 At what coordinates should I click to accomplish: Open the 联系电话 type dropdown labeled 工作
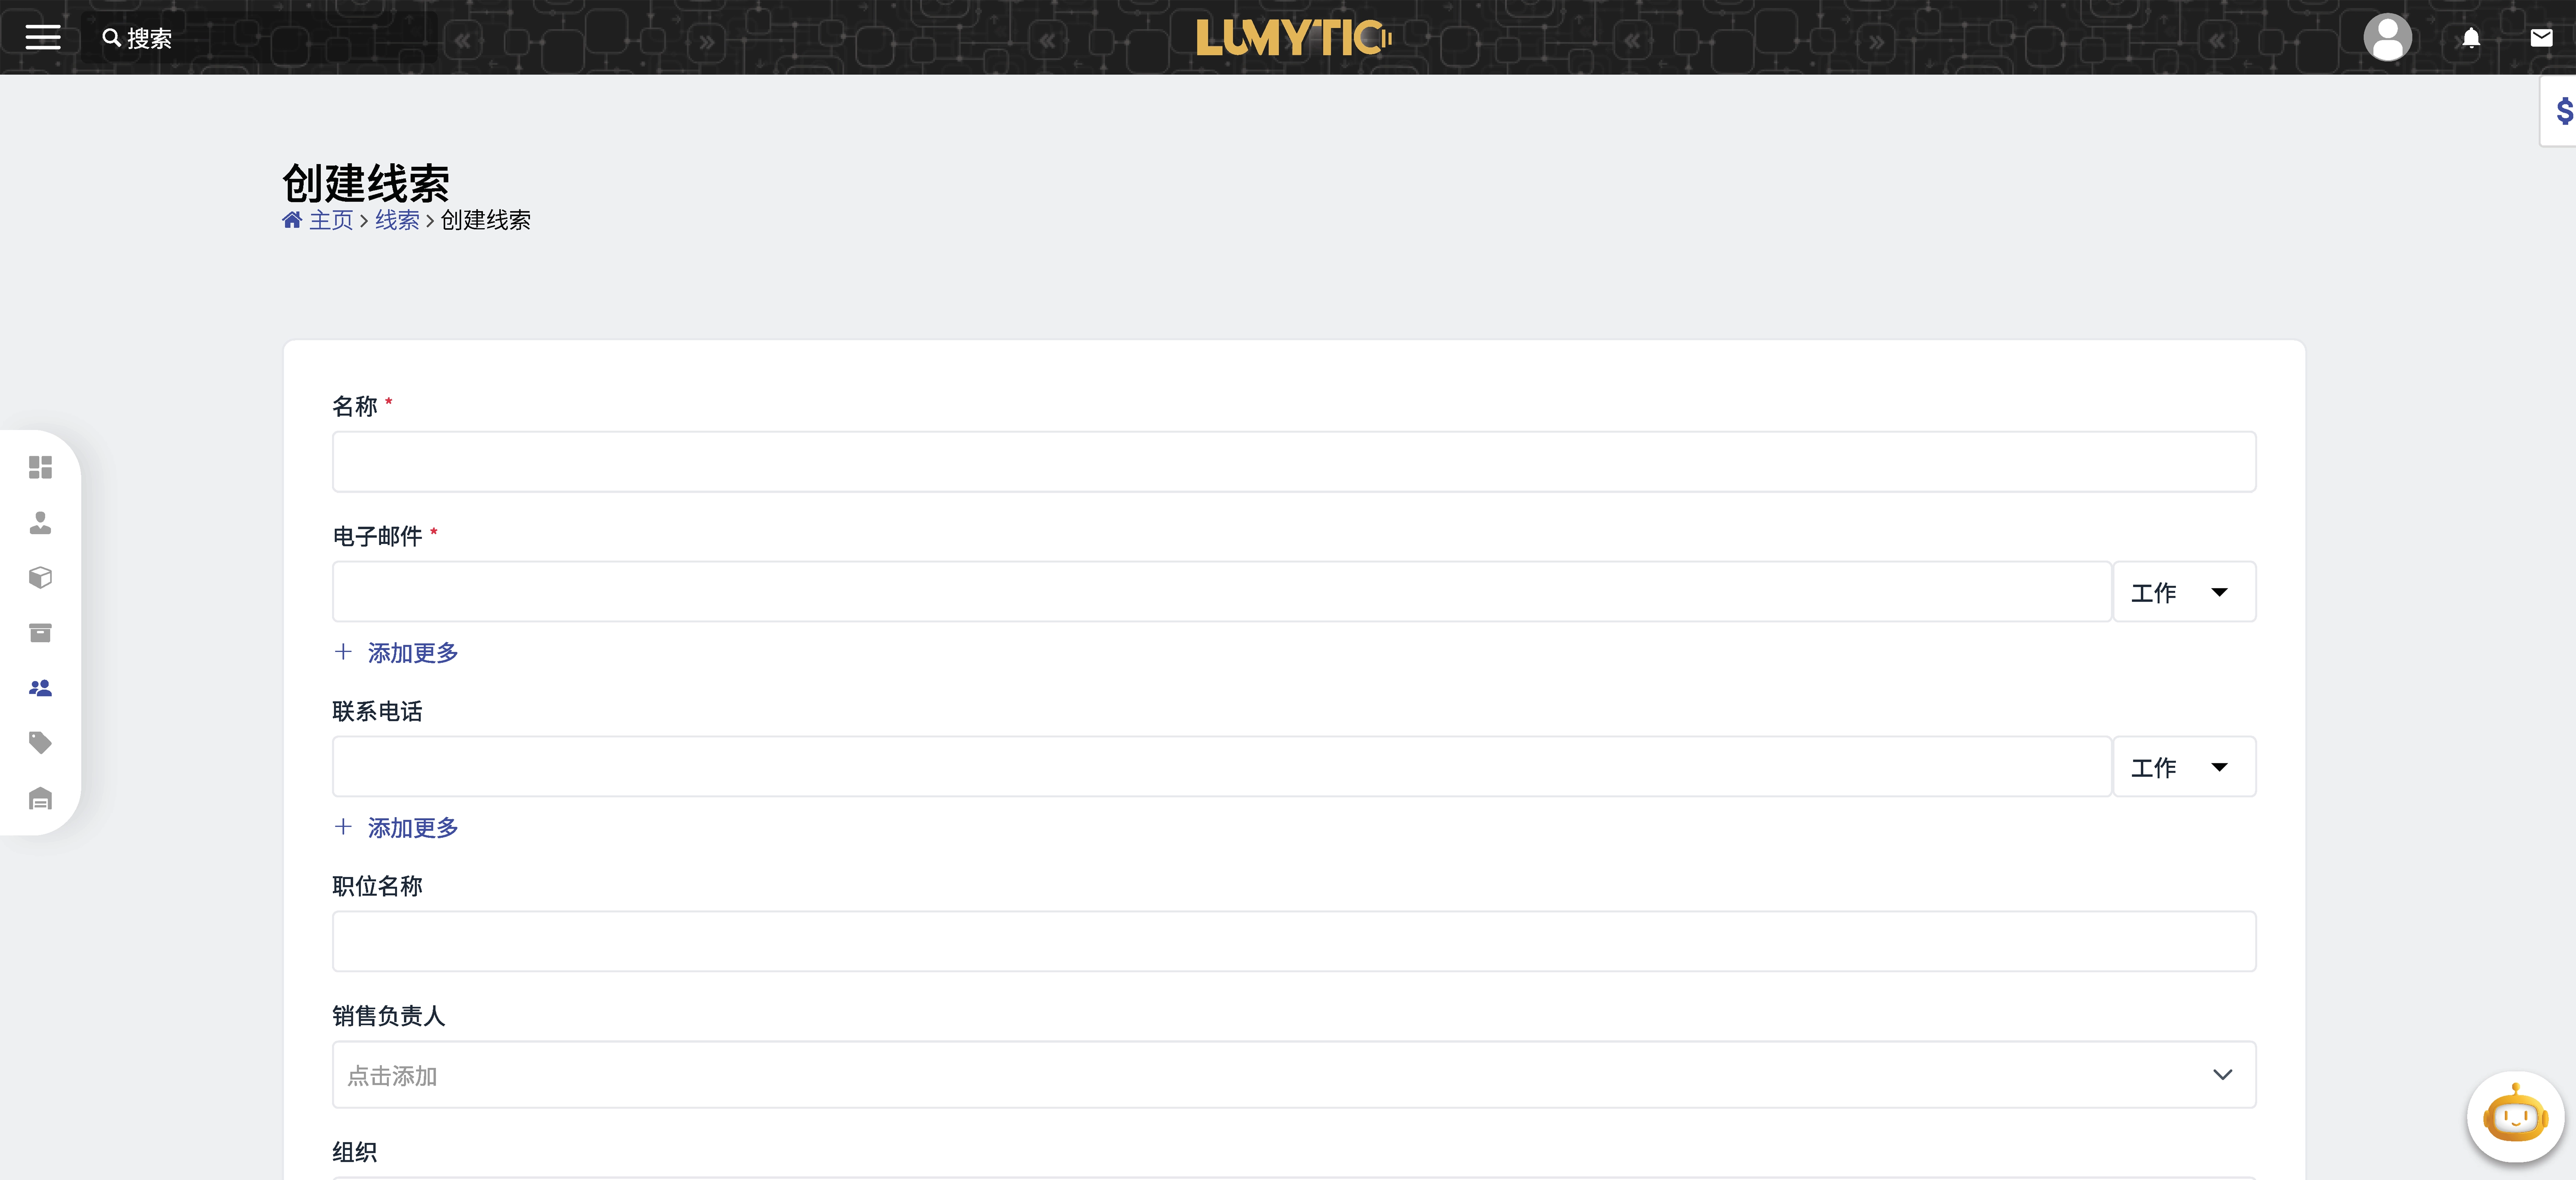coord(2183,767)
